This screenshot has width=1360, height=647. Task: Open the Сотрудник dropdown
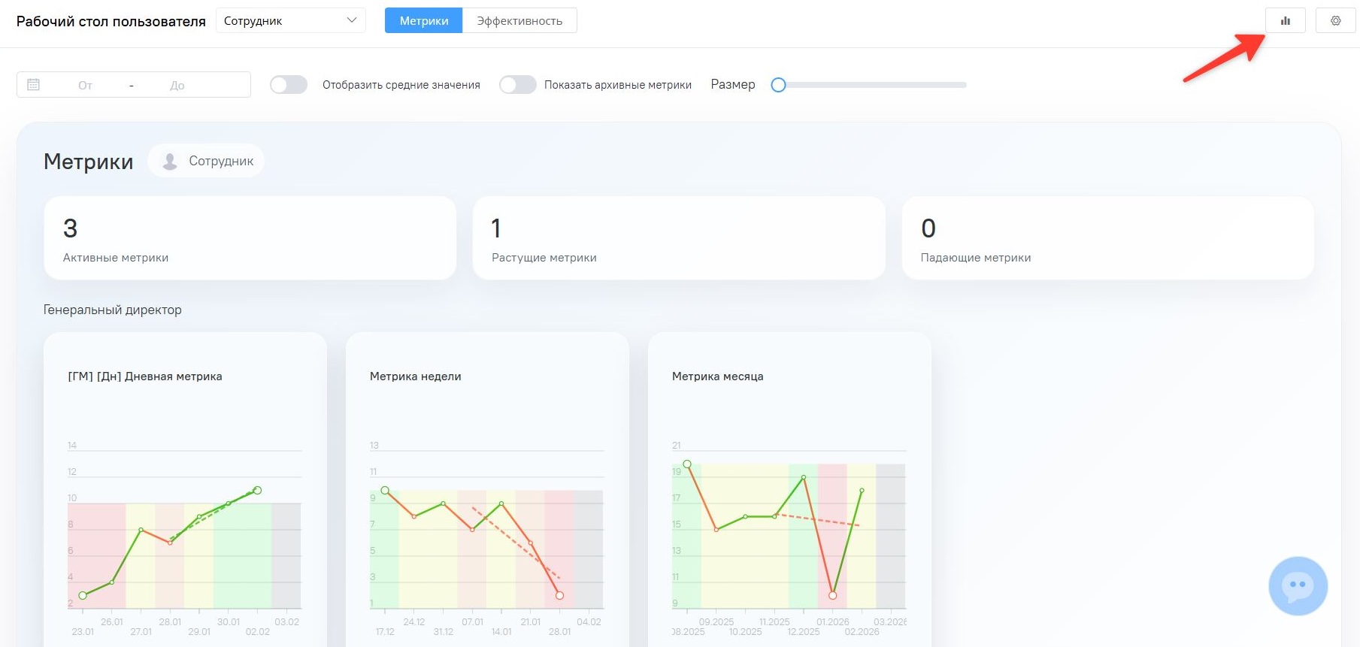[289, 21]
